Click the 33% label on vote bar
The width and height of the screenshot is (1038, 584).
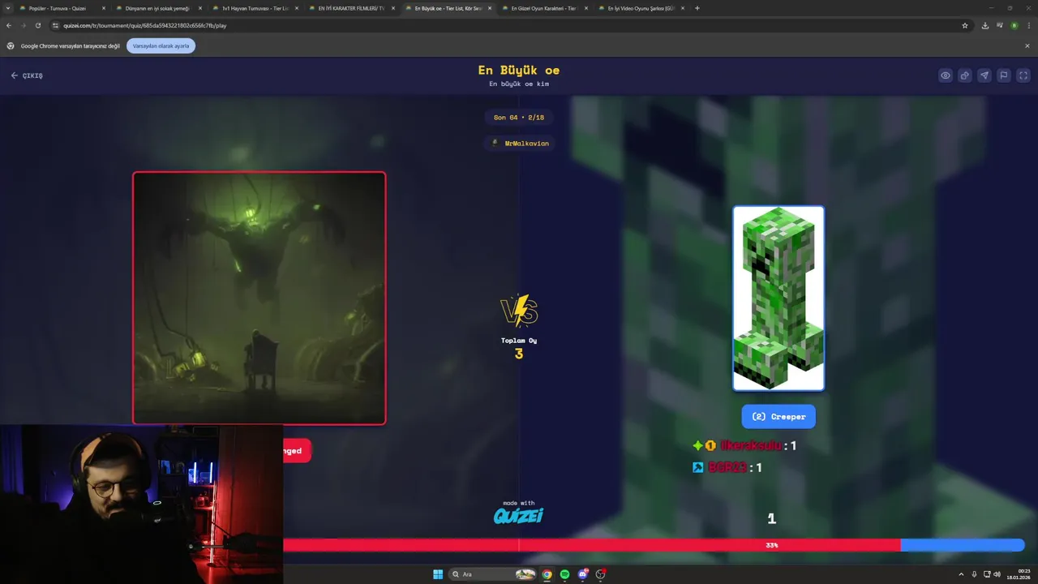pos(771,545)
